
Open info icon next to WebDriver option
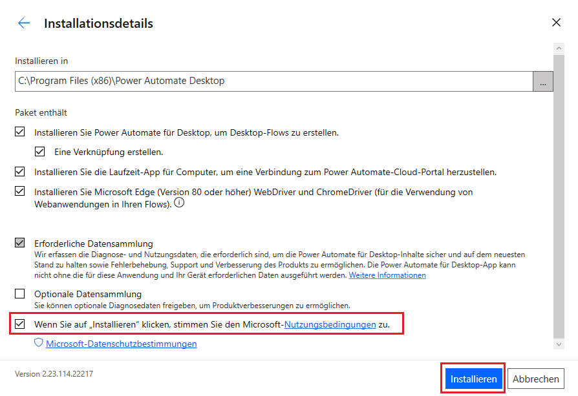(179, 202)
